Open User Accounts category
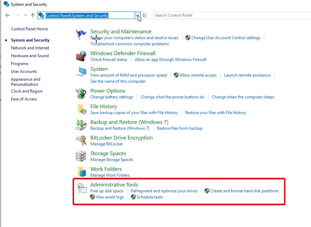Viewport: 311px width, 227px height. click(24, 71)
